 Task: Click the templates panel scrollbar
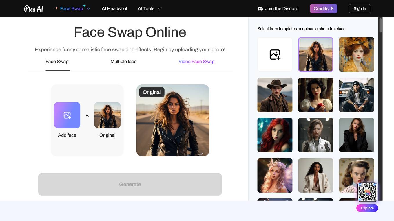tap(380, 25)
